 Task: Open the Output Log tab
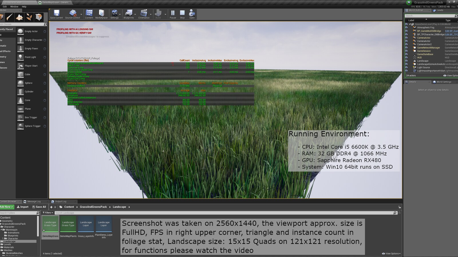(61, 201)
